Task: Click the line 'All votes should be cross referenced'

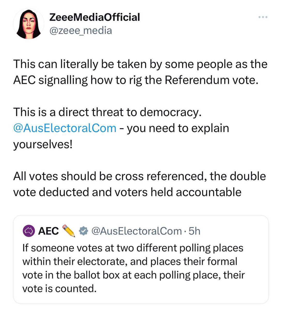Action: click(x=140, y=176)
